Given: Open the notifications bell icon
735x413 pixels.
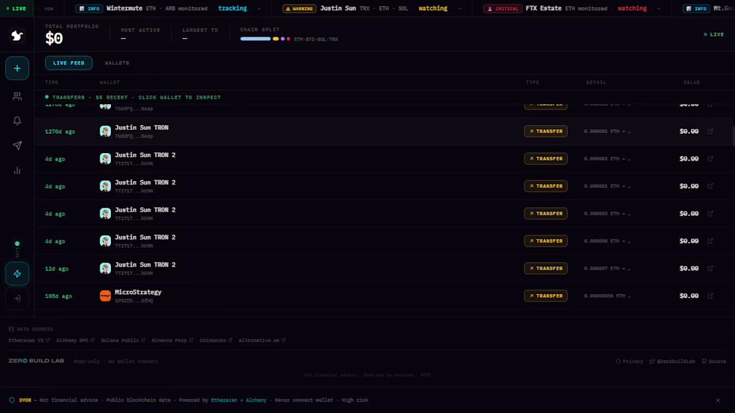Looking at the screenshot, I should point(17,121).
